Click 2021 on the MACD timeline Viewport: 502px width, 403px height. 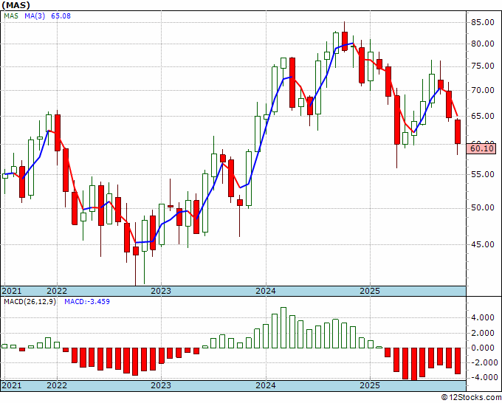click(12, 385)
